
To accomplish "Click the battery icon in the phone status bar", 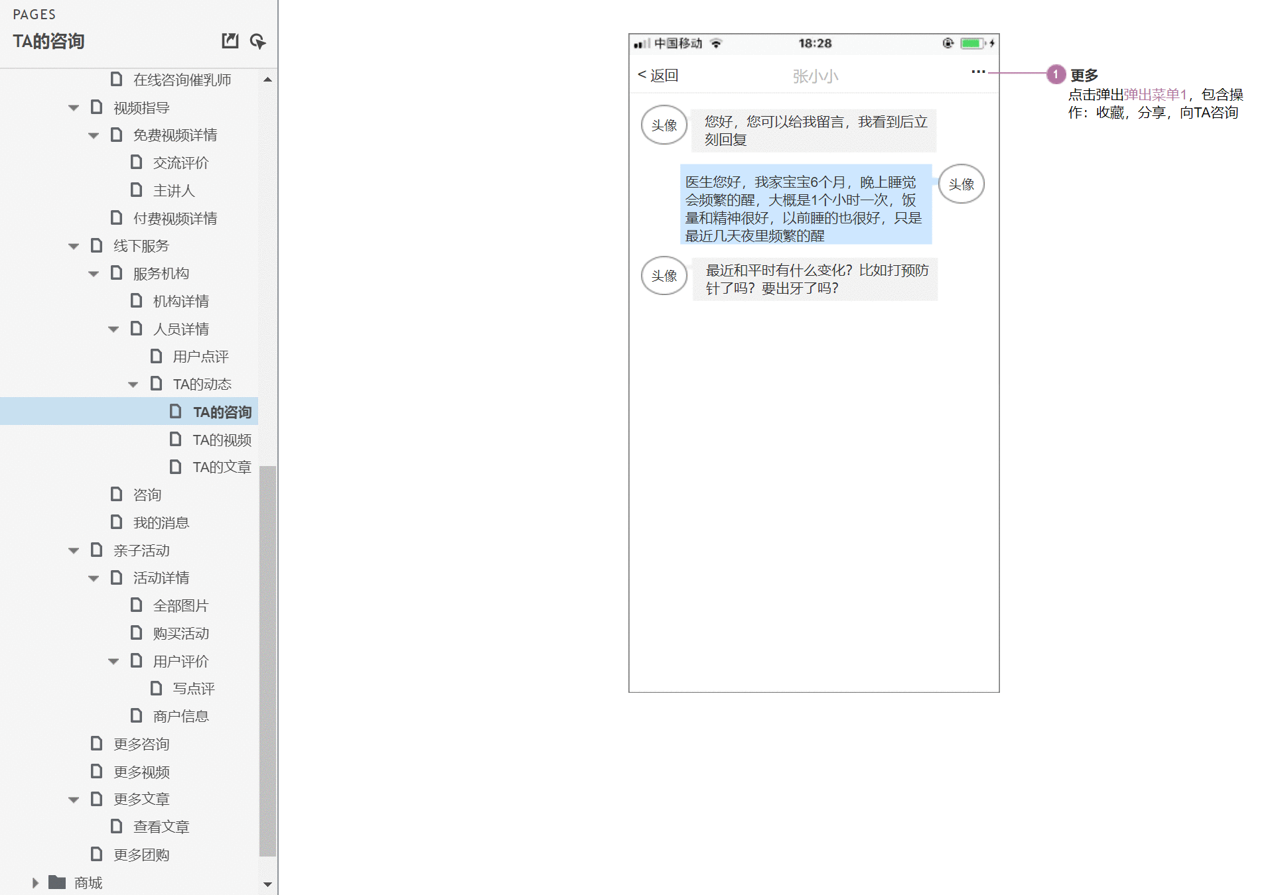I will [x=972, y=43].
